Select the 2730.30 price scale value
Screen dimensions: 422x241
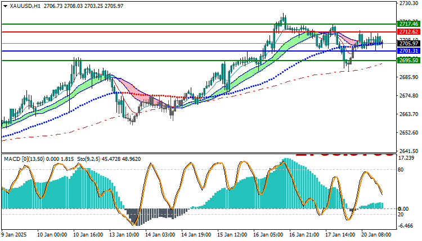click(408, 3)
